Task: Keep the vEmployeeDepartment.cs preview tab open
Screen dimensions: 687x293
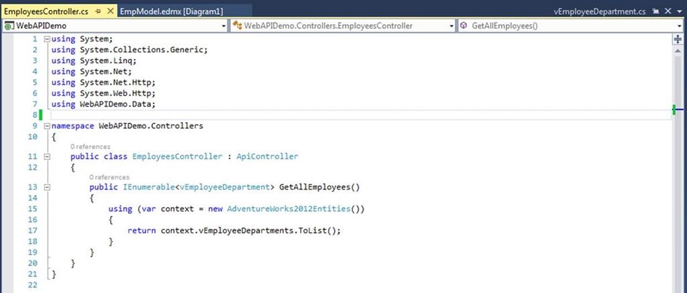Action: 655,11
